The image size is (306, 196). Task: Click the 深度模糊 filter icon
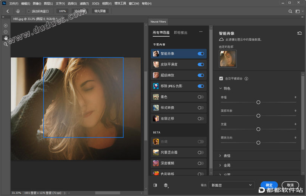pyautogui.click(x=156, y=163)
